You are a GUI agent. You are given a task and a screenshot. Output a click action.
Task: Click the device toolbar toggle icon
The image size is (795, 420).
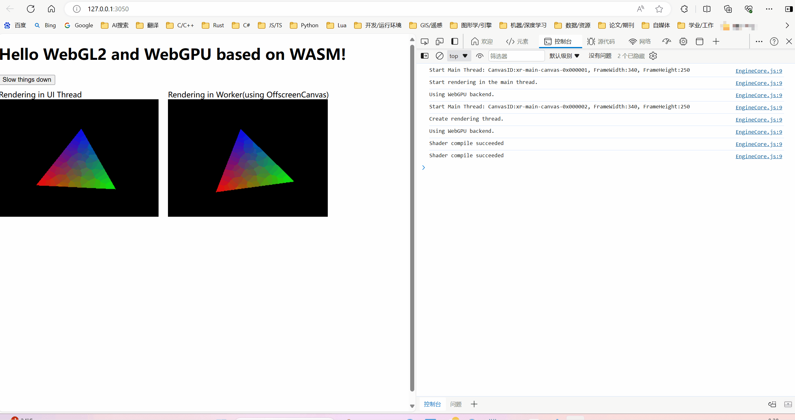coord(440,42)
